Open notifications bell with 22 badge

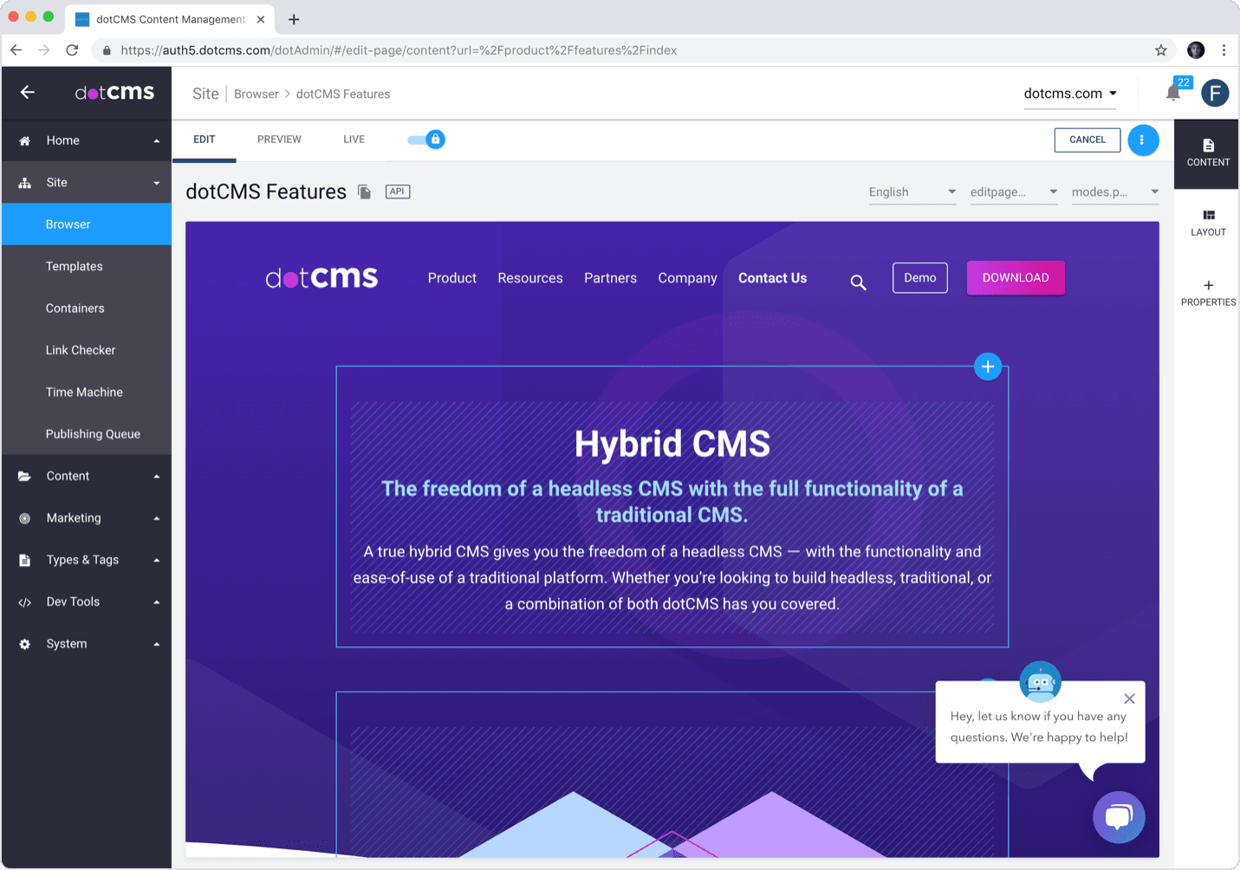pos(1173,92)
